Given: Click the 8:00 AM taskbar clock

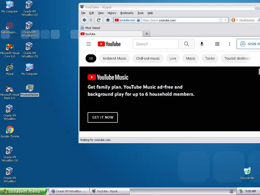Looking at the screenshot, I should click(251, 191).
